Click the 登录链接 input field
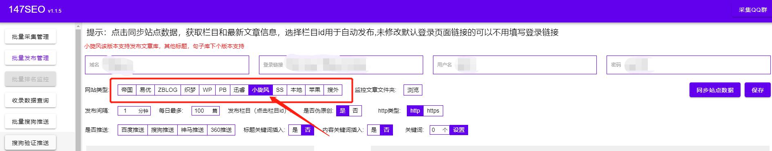Viewport: 772px width, 151px height. [x=341, y=65]
